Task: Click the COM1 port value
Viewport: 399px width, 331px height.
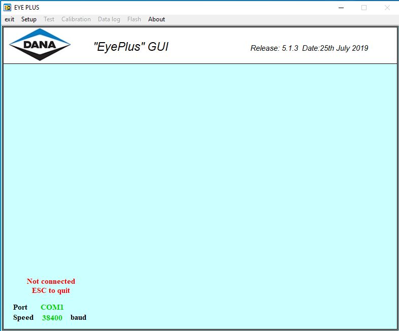Action: [x=52, y=307]
